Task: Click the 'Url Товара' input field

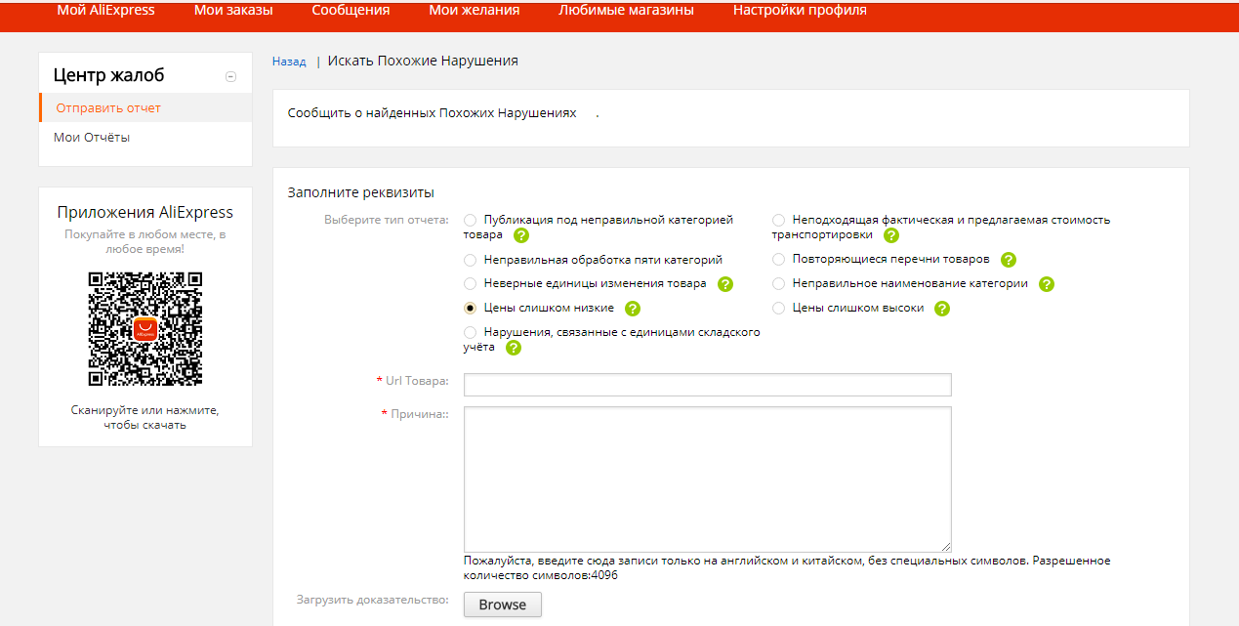Action: 708,385
